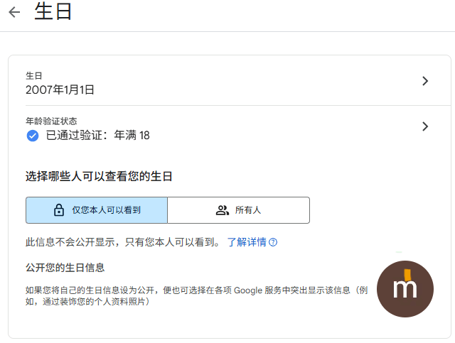
Task: Expand the 年龄验证状态 row chevron
Action: [x=425, y=126]
